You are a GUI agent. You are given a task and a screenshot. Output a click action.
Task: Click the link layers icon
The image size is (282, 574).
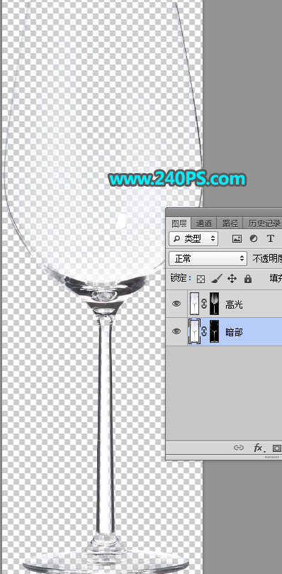point(239,447)
